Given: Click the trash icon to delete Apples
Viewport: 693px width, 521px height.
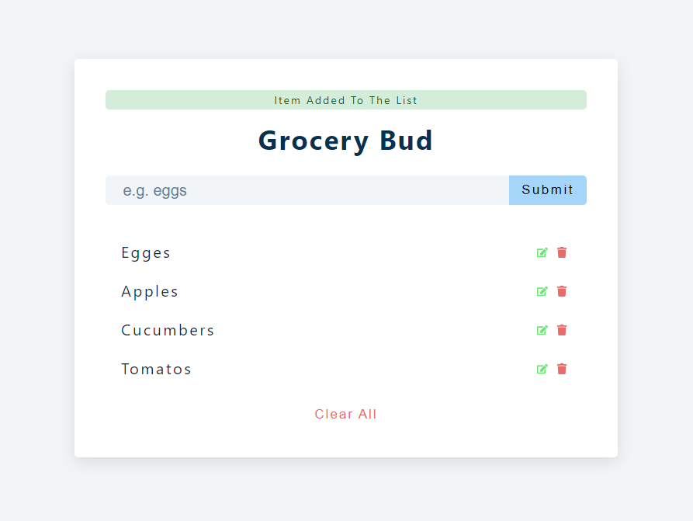Looking at the screenshot, I should (x=562, y=291).
